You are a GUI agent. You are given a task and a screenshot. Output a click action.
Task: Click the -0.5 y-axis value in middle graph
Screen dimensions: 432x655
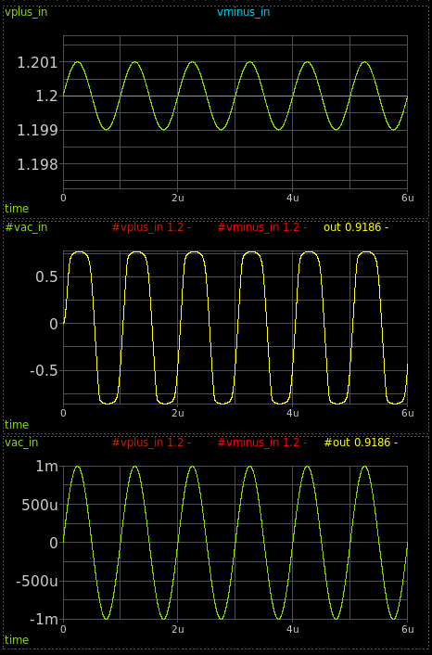(x=44, y=371)
